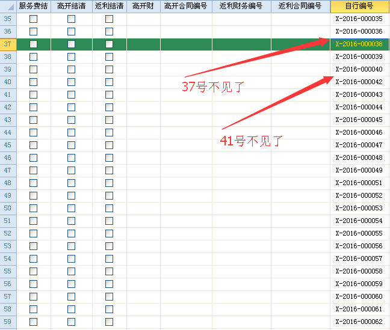Screen dimensions: 390x330
Task: Check the 服务费结 checkbox in row 59
Action: coord(33,322)
